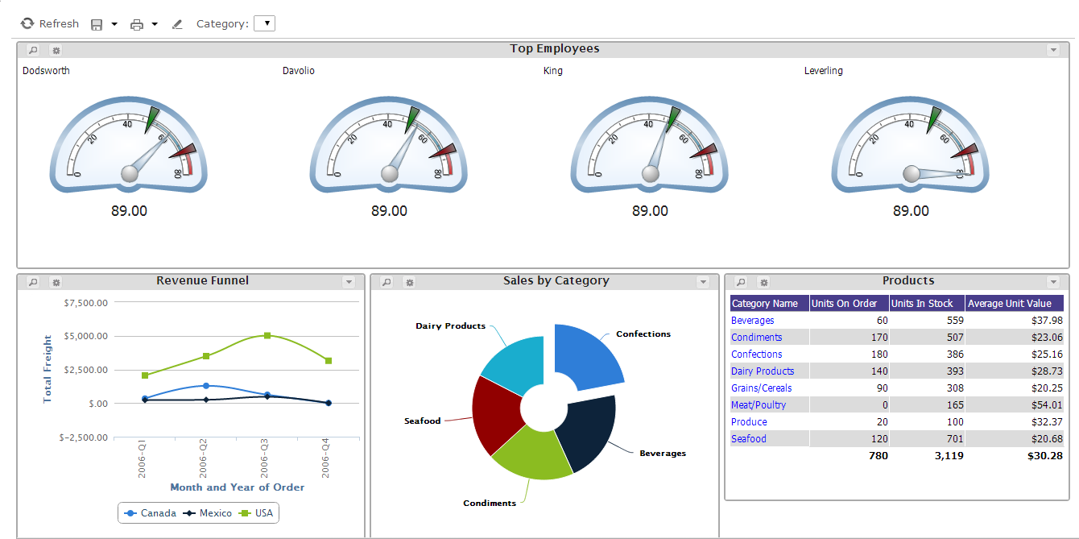
Task: Open the Category combo box
Action: click(264, 23)
